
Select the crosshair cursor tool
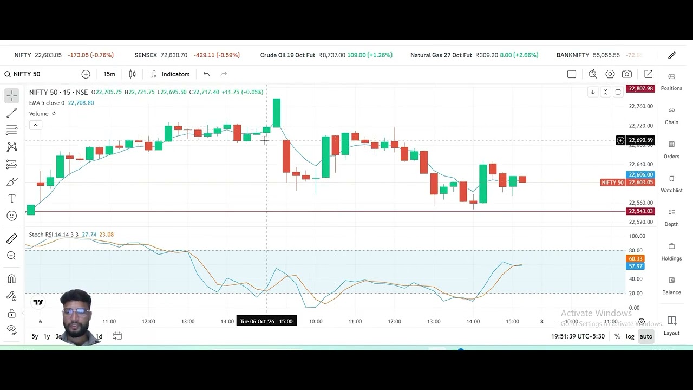pos(12,96)
